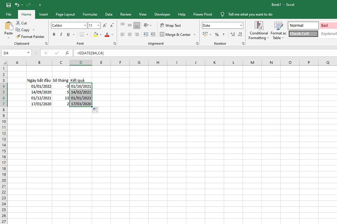Open the Format Painter tool
Image resolution: width=337 pixels, height=224 pixels.
click(x=31, y=36)
